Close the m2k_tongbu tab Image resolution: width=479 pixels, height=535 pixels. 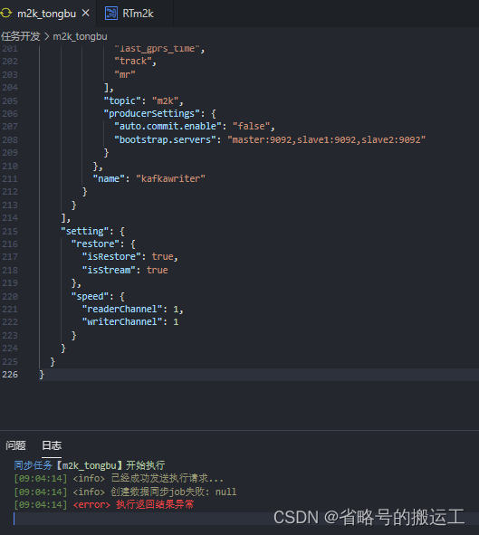86,14
